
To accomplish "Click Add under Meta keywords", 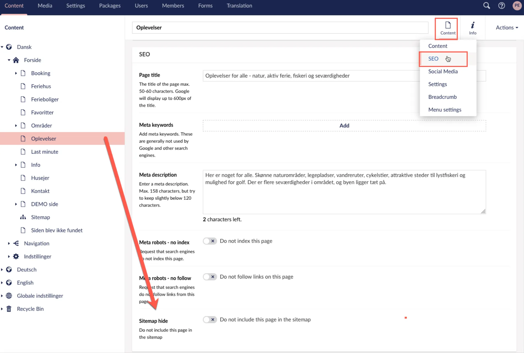I will point(344,125).
